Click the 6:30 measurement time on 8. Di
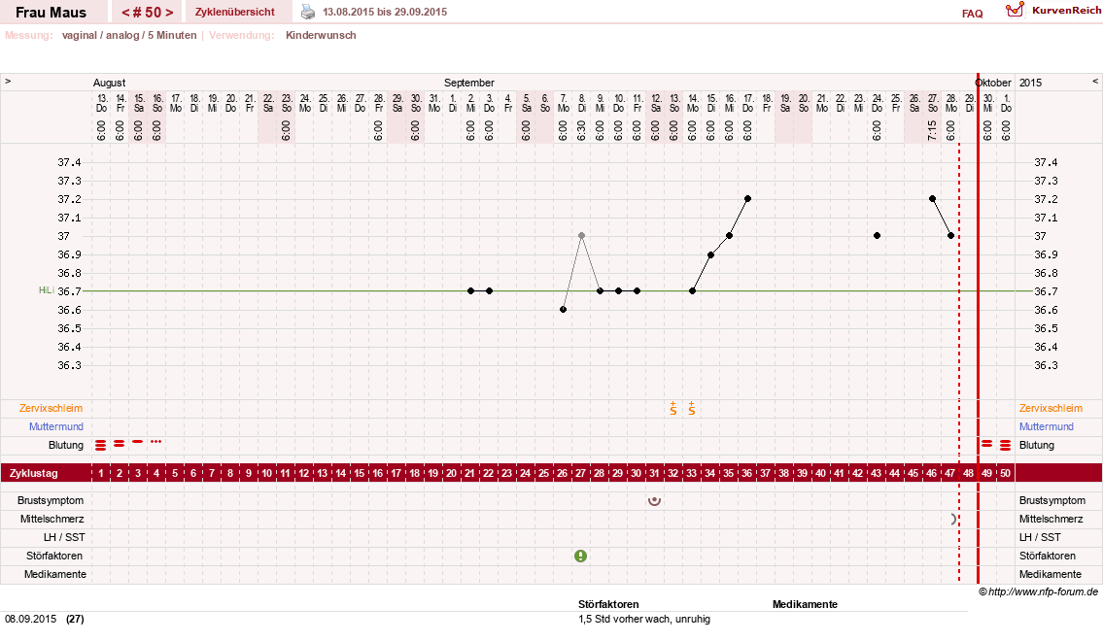1103x642 pixels. [581, 130]
